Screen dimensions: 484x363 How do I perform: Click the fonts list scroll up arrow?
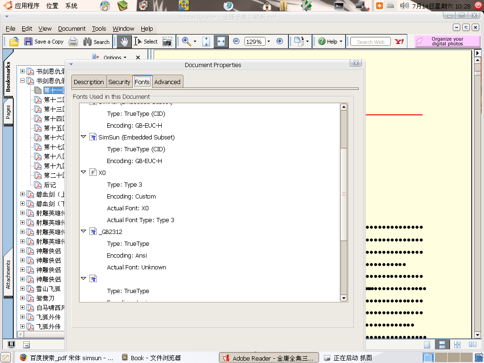344,107
